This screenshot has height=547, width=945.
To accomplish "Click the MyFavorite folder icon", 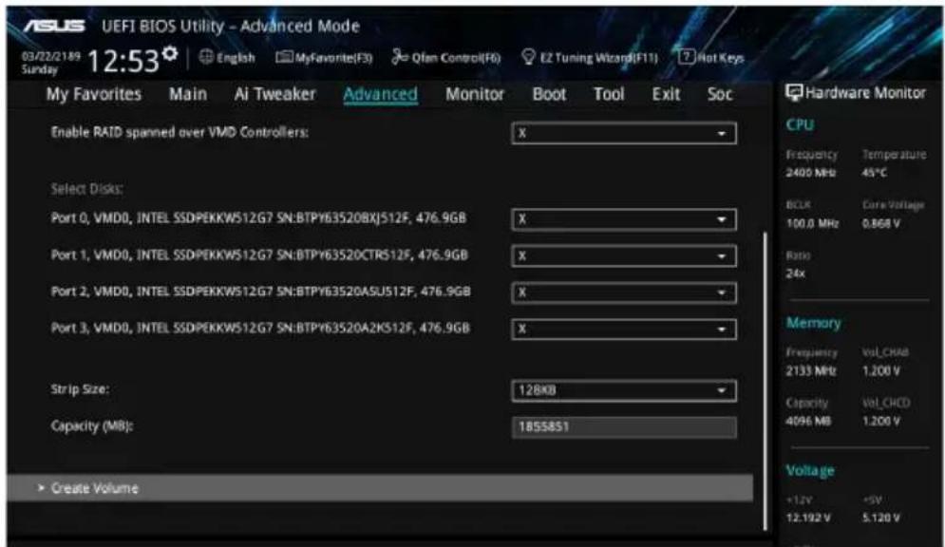I will [x=285, y=57].
